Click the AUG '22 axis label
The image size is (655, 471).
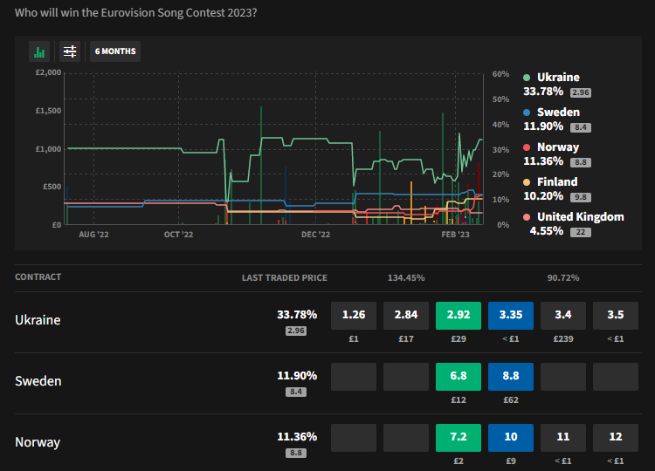[93, 235]
